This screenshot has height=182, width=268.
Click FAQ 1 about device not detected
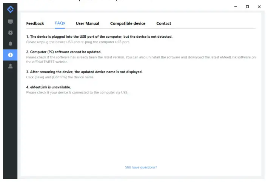tap(99, 37)
